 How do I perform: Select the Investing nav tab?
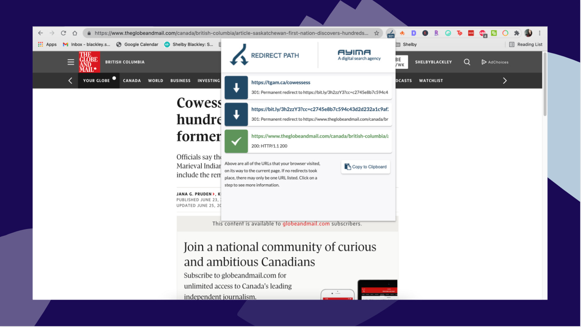[209, 81]
